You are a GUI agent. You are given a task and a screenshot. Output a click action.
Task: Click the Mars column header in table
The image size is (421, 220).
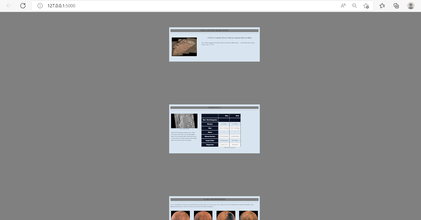[x=224, y=116]
